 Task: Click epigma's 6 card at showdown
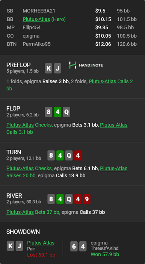(x=74, y=246)
